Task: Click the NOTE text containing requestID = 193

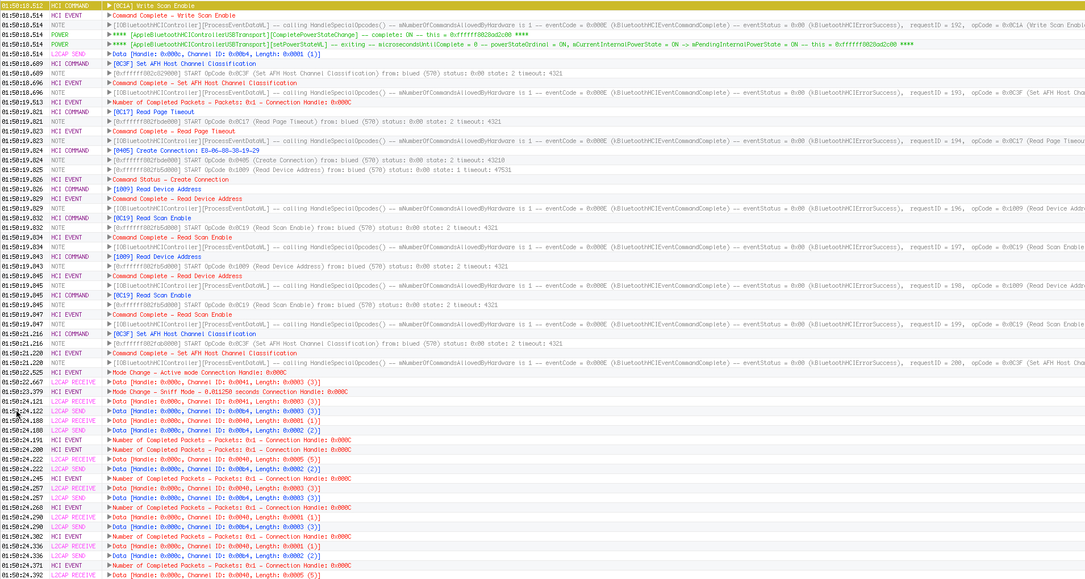Action: click(599, 93)
